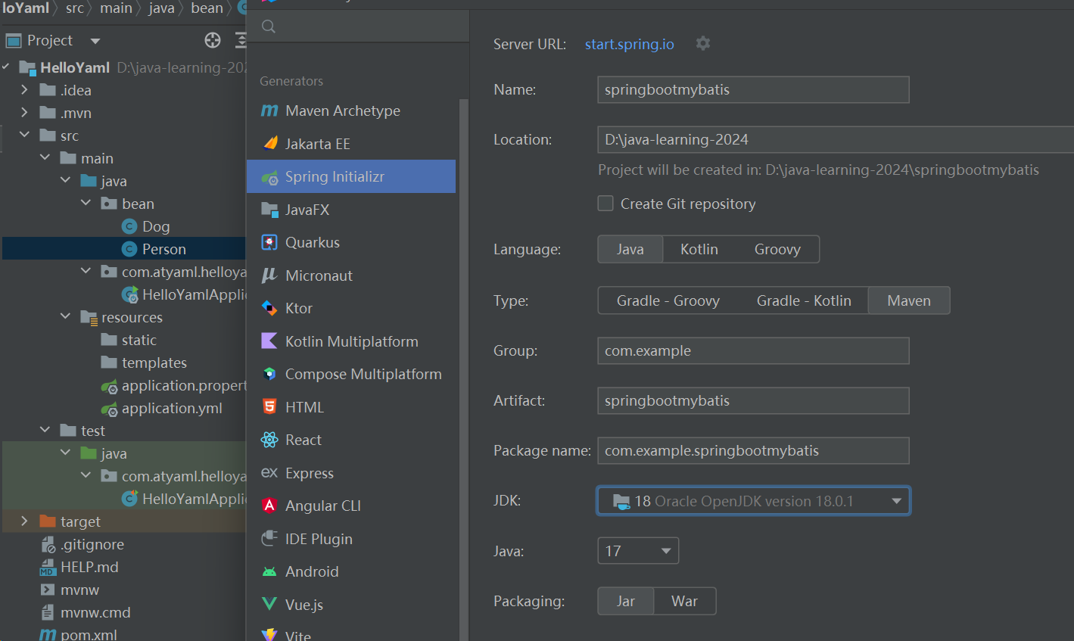The width and height of the screenshot is (1074, 641).
Task: Edit the Package name field
Action: (x=753, y=450)
